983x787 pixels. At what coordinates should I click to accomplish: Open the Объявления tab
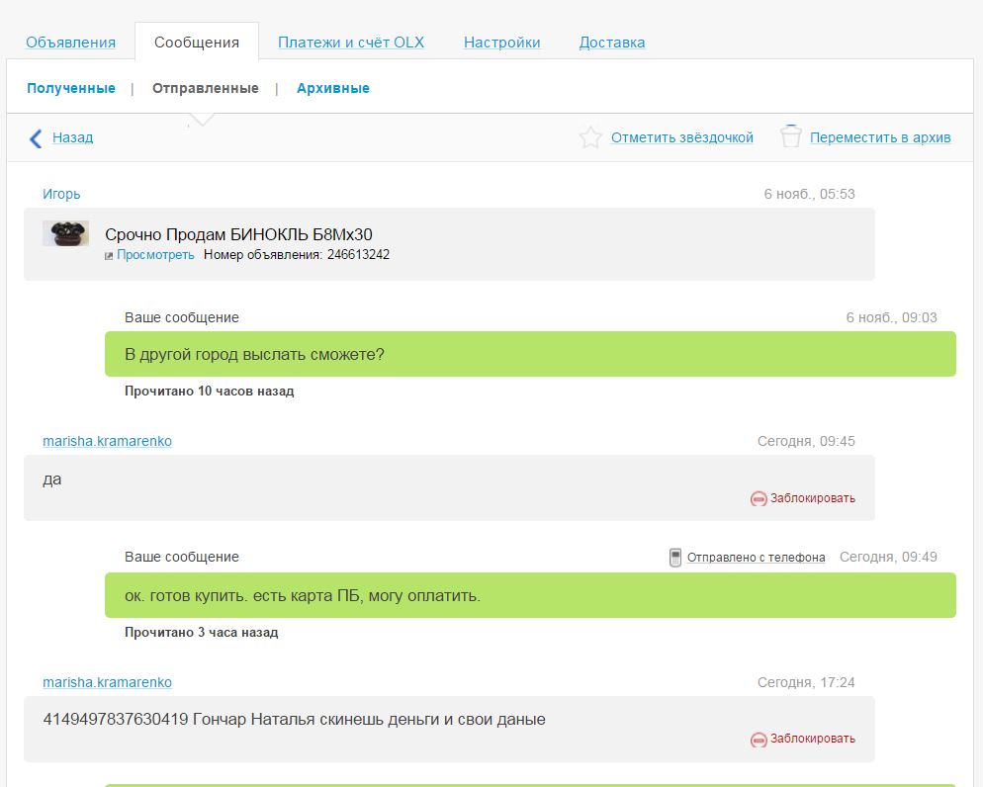click(x=70, y=43)
